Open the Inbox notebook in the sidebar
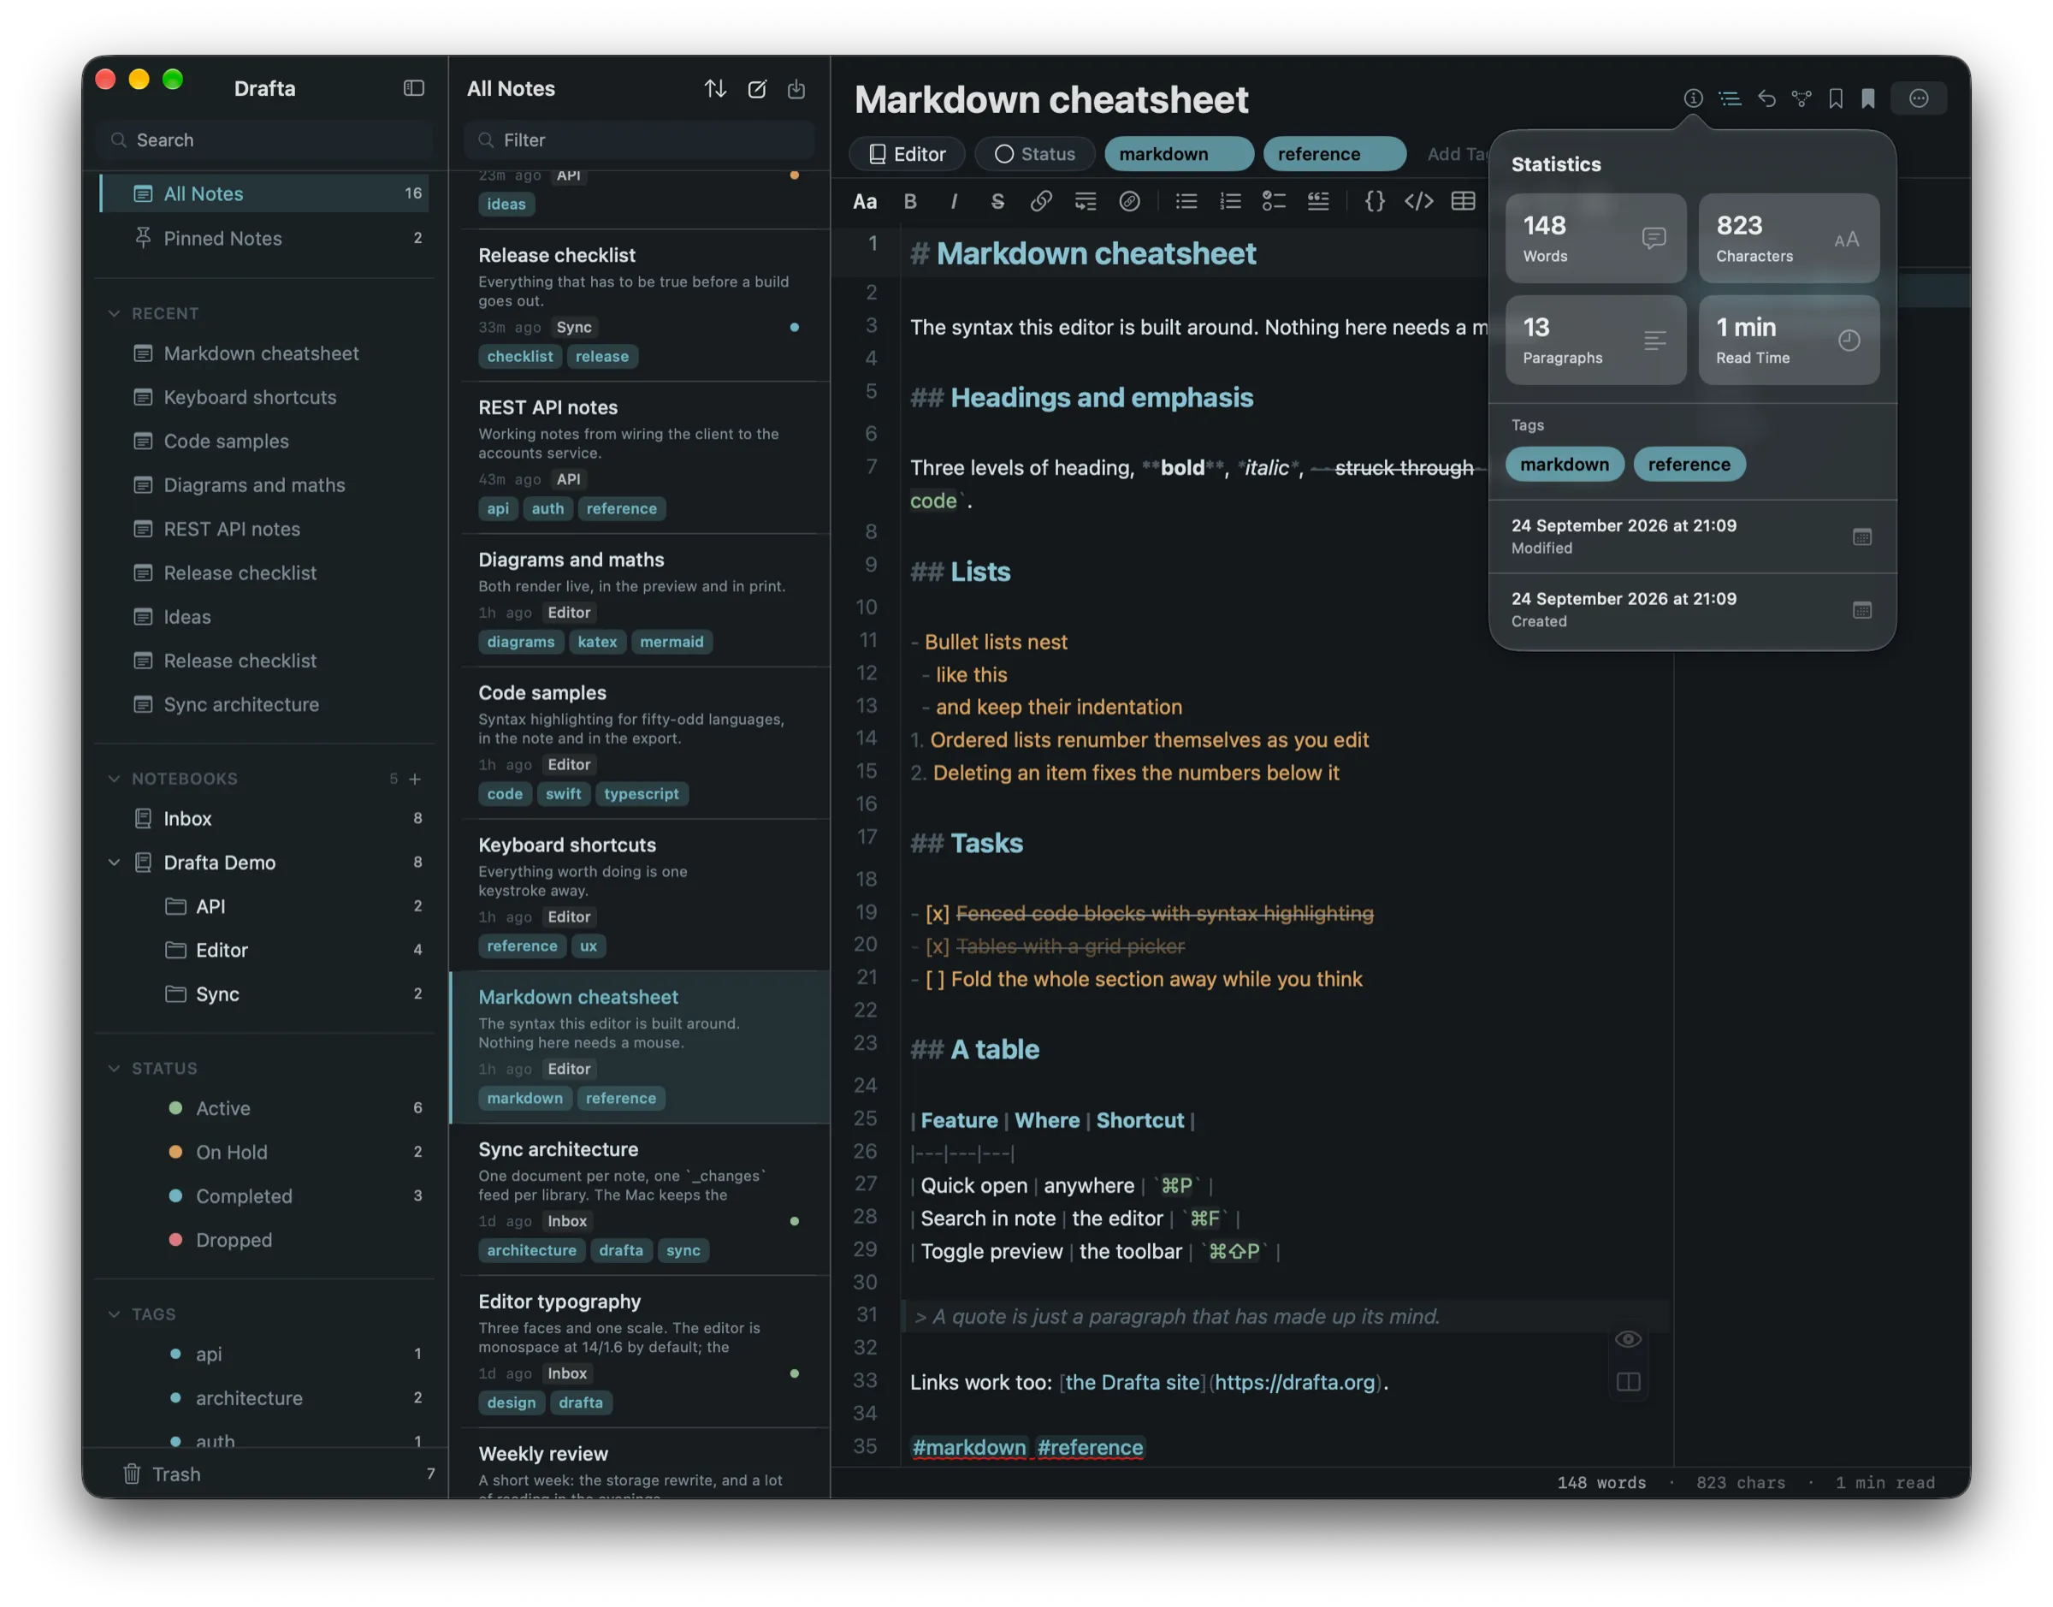The height and width of the screenshot is (1607, 2053). point(264,819)
